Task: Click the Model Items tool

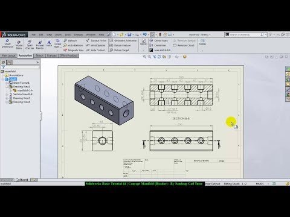Action: [19, 45]
